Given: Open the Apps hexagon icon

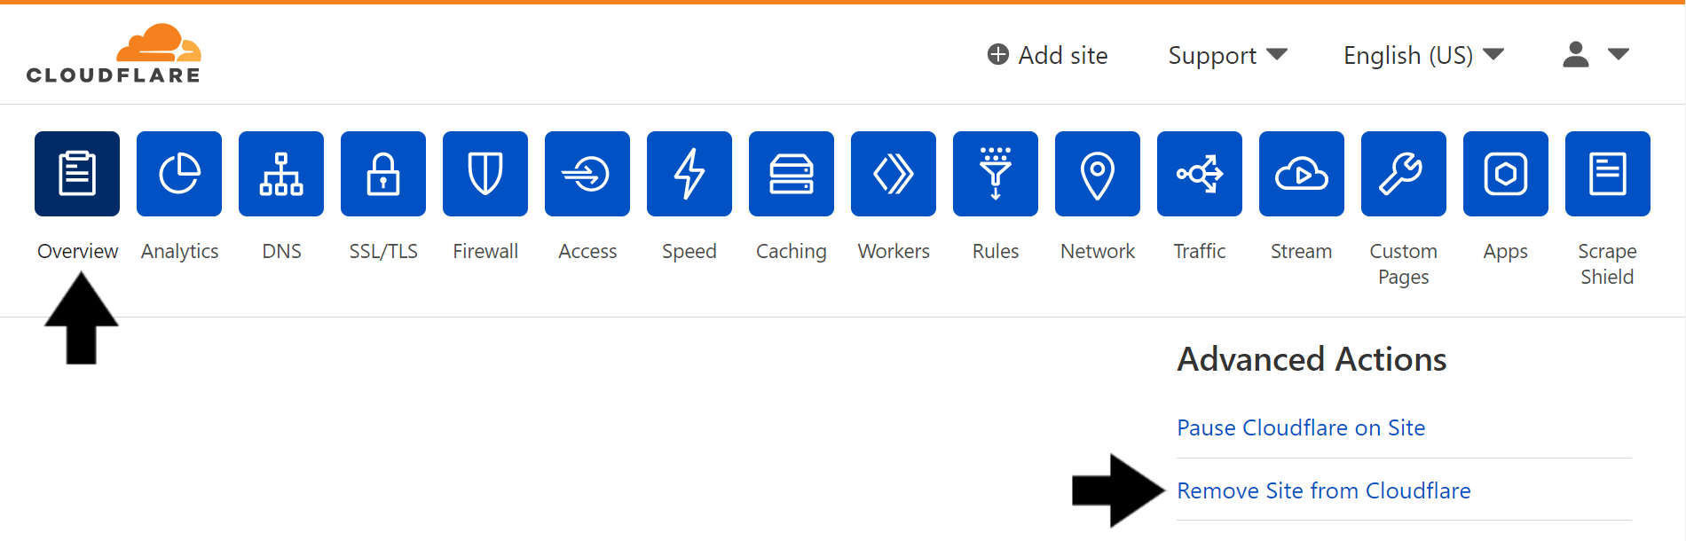Looking at the screenshot, I should tap(1506, 174).
